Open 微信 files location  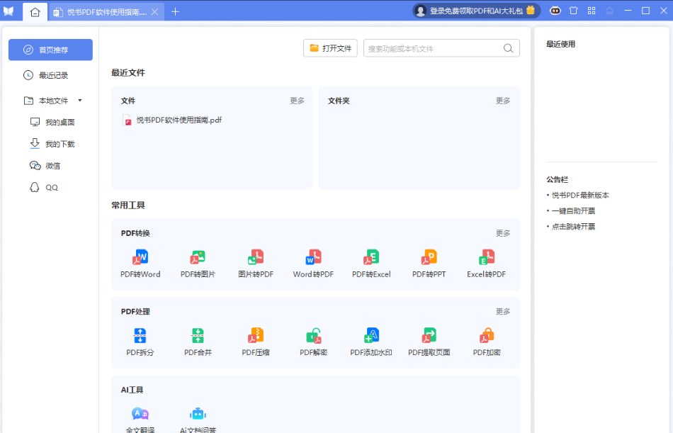(x=45, y=166)
